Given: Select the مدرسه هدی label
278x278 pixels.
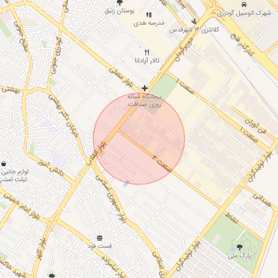Looking at the screenshot, I should [x=149, y=23].
